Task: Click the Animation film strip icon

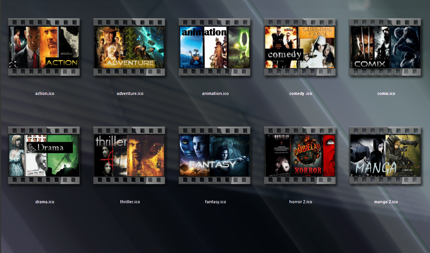Action: 215,47
